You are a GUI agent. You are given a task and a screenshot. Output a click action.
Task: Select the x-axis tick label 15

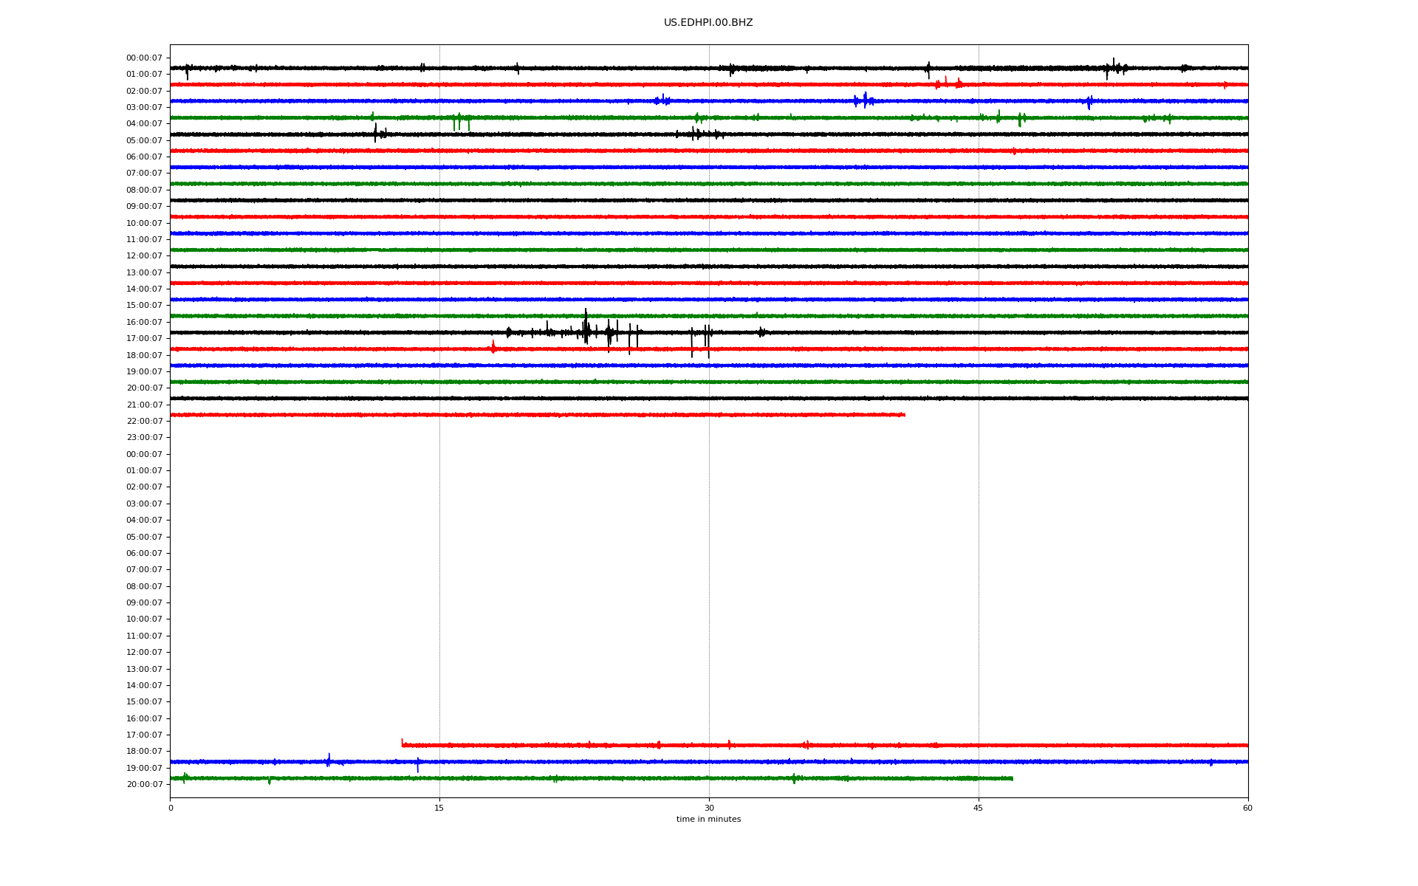439,808
